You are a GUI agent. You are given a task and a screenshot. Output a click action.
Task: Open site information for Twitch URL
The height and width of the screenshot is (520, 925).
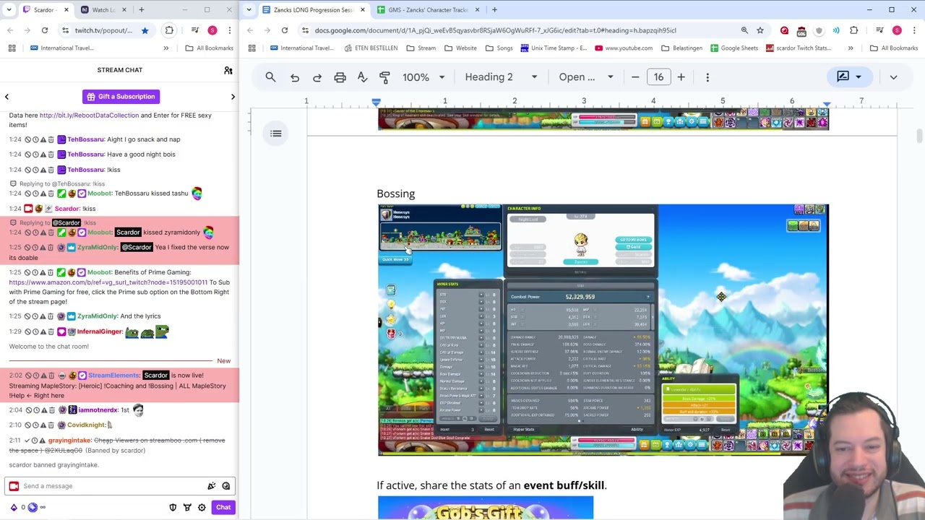(65, 30)
